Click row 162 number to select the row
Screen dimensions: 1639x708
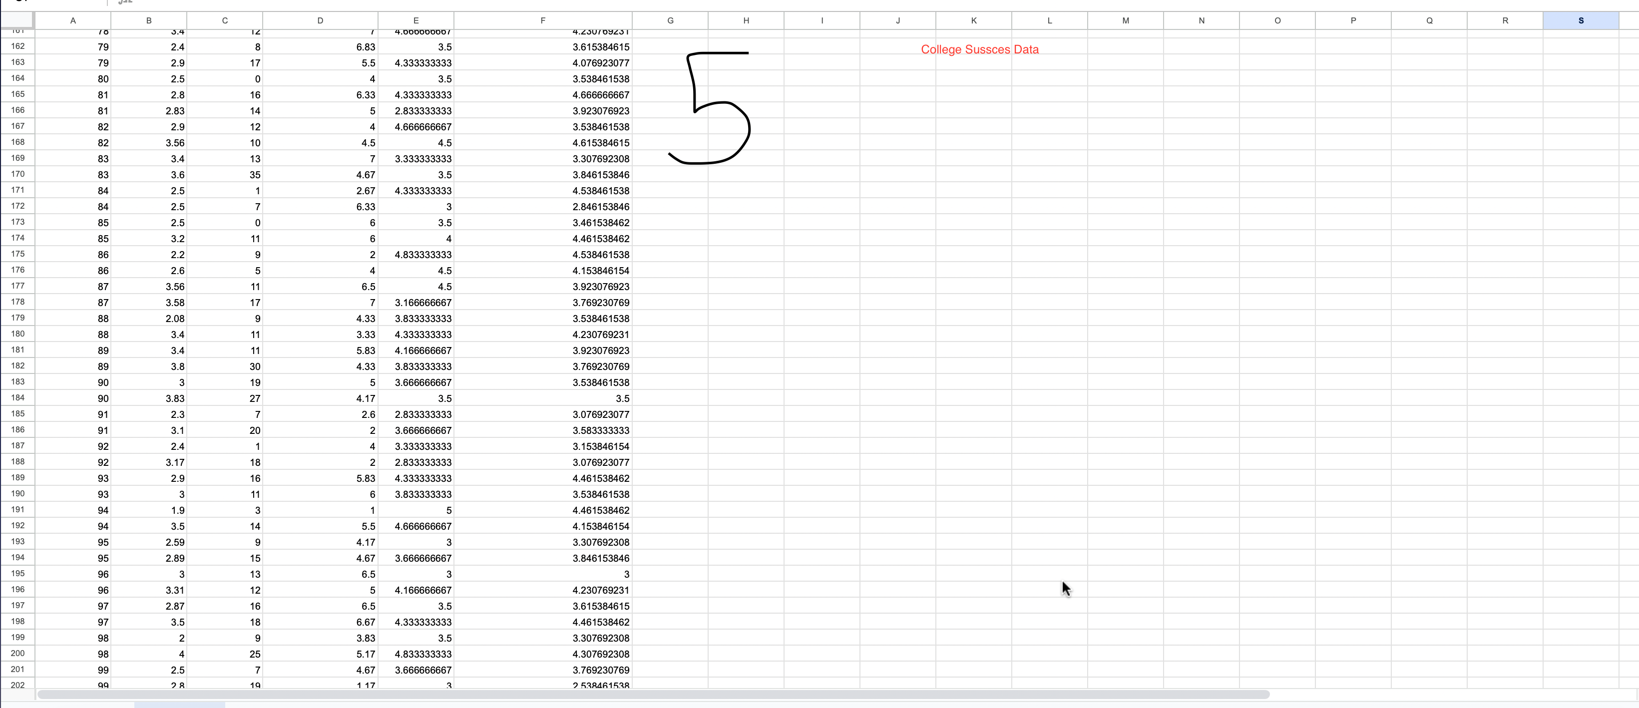coord(18,46)
